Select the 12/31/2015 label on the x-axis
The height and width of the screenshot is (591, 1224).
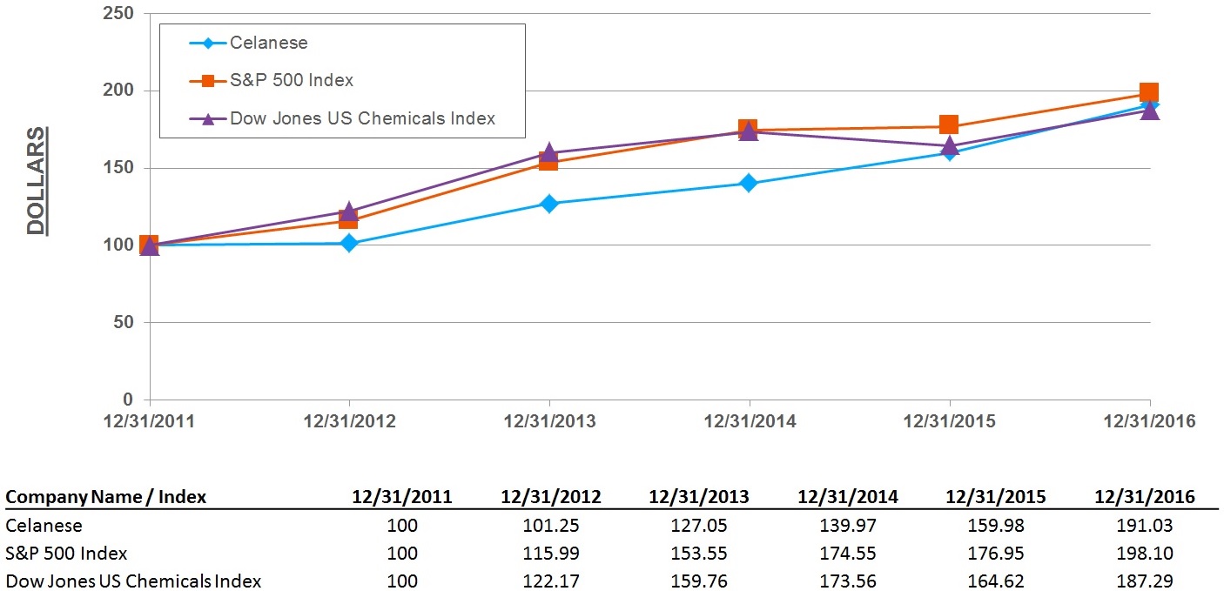tap(949, 421)
